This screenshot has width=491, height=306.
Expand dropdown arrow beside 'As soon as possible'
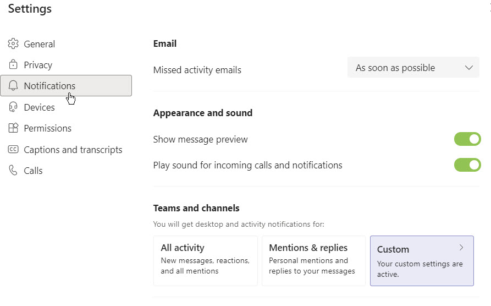(468, 68)
